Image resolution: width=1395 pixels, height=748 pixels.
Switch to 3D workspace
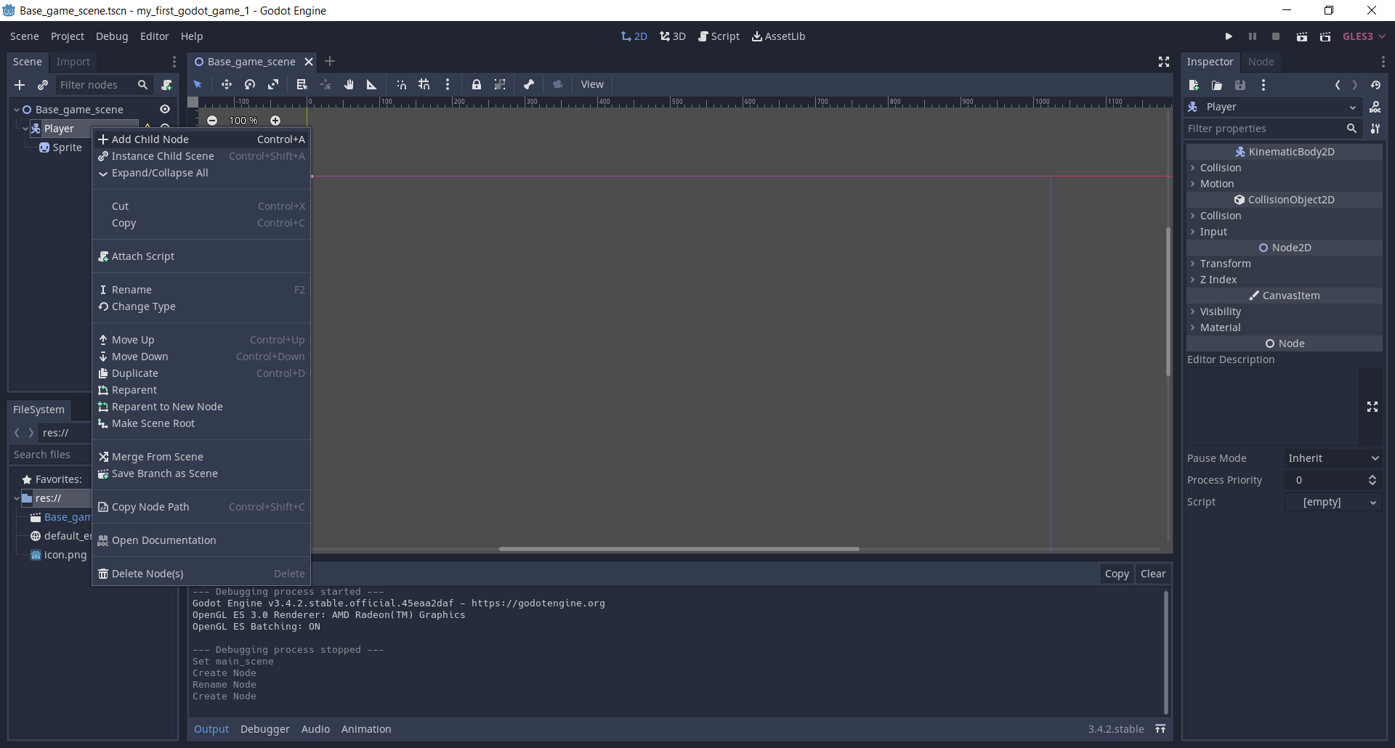click(x=673, y=36)
